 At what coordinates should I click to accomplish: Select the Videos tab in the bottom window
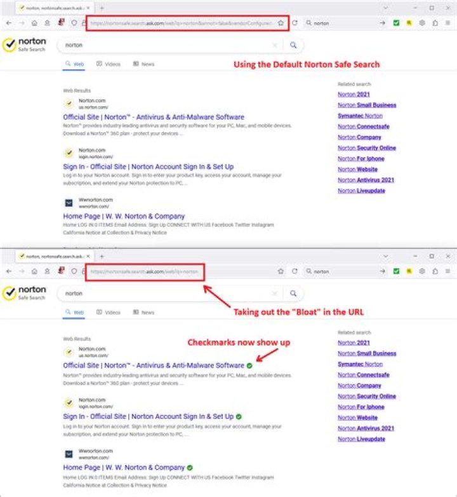[109, 312]
